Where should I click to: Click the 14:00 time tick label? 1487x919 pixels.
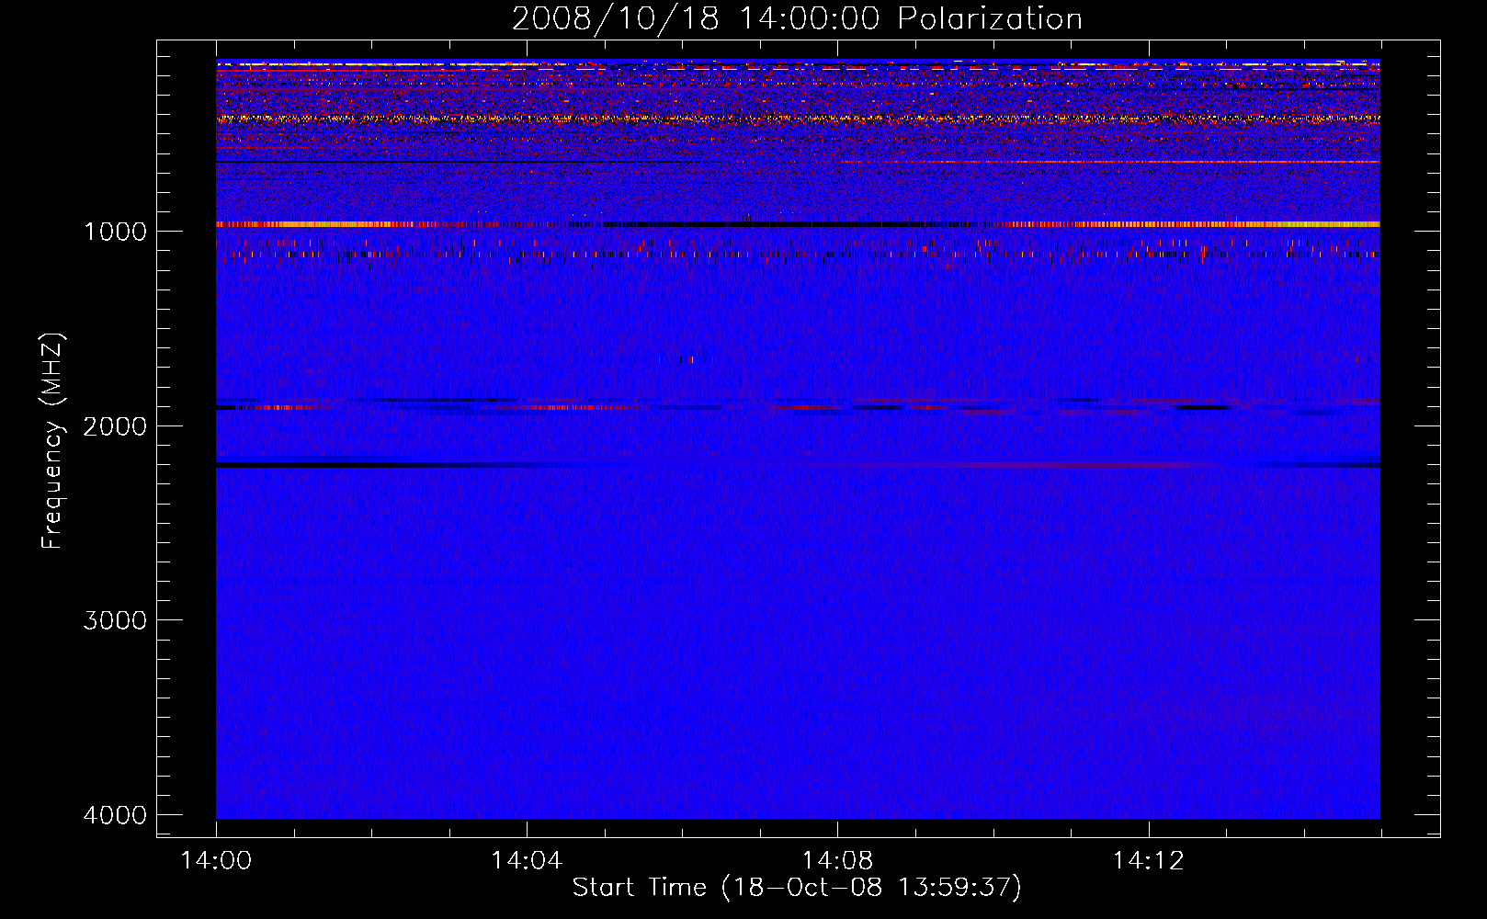point(216,861)
